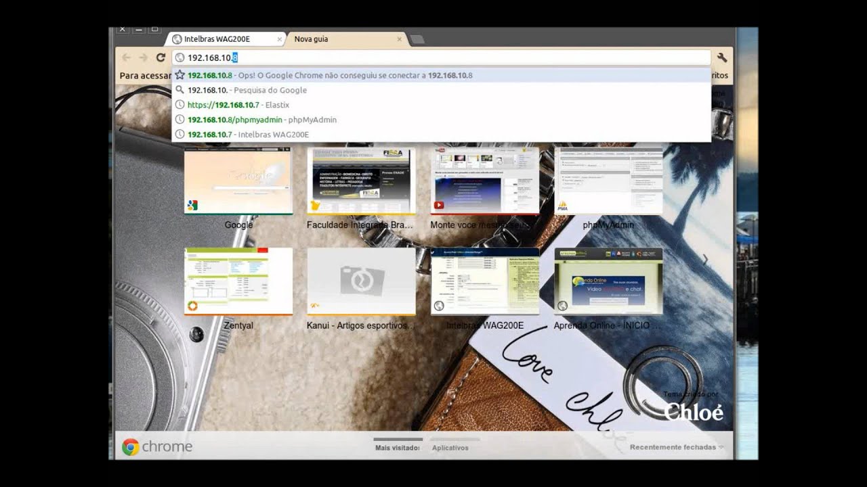Click the clock icon beside the Elastix suggestion

point(179,105)
